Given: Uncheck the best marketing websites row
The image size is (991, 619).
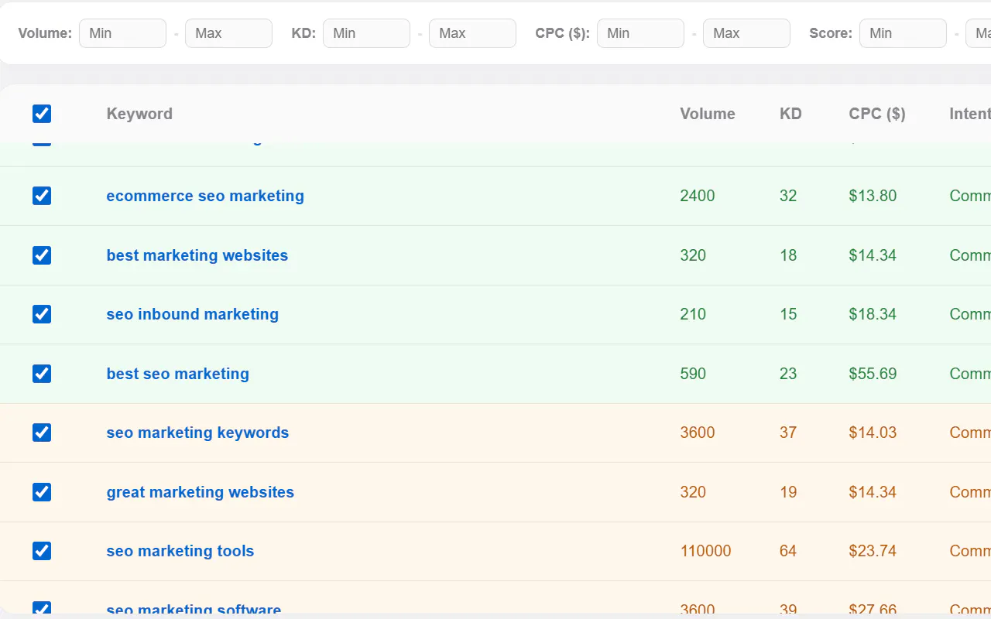Looking at the screenshot, I should tap(42, 255).
